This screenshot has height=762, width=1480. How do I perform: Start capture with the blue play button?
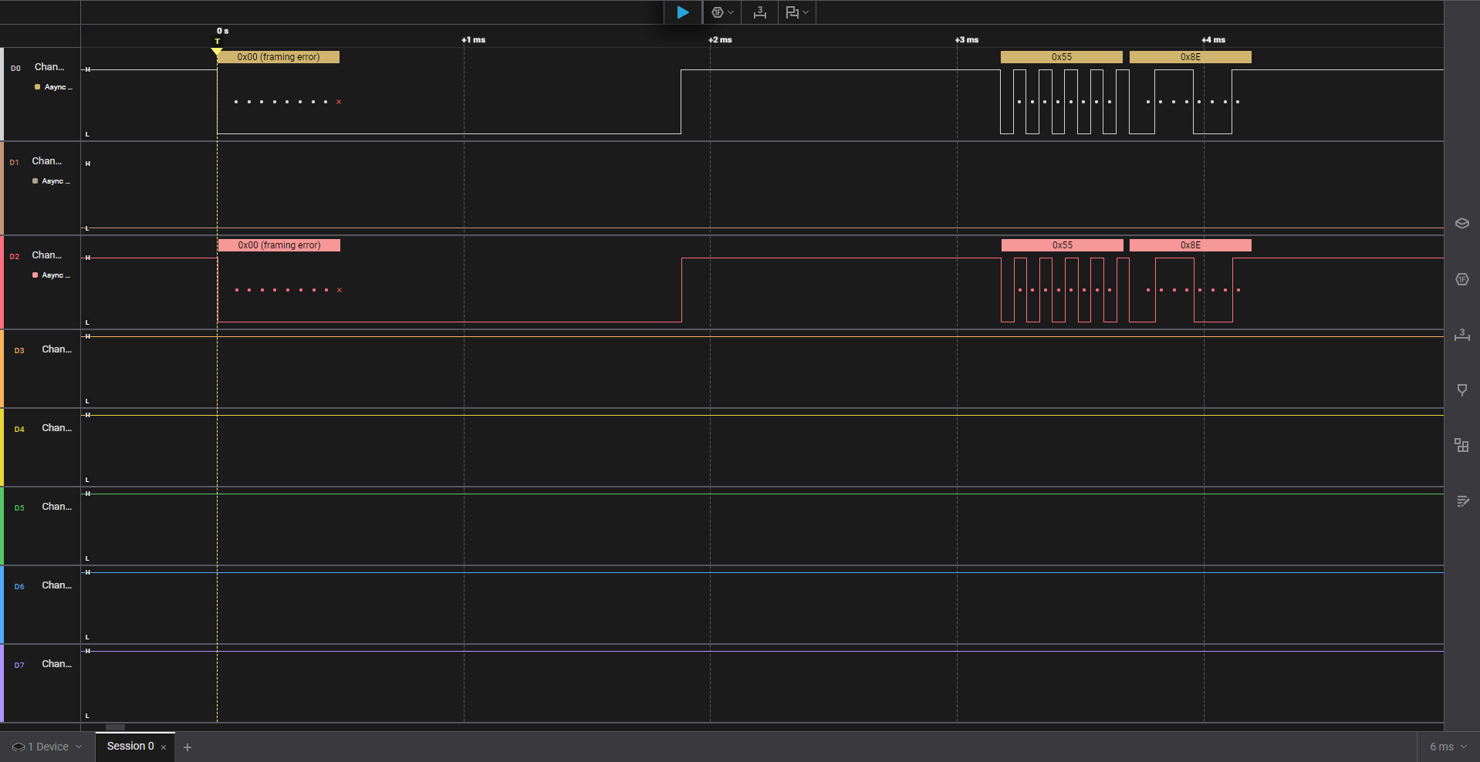click(683, 12)
